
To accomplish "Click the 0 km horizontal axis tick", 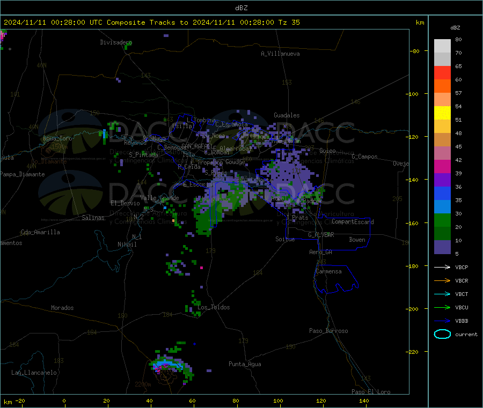I will 64,400.
